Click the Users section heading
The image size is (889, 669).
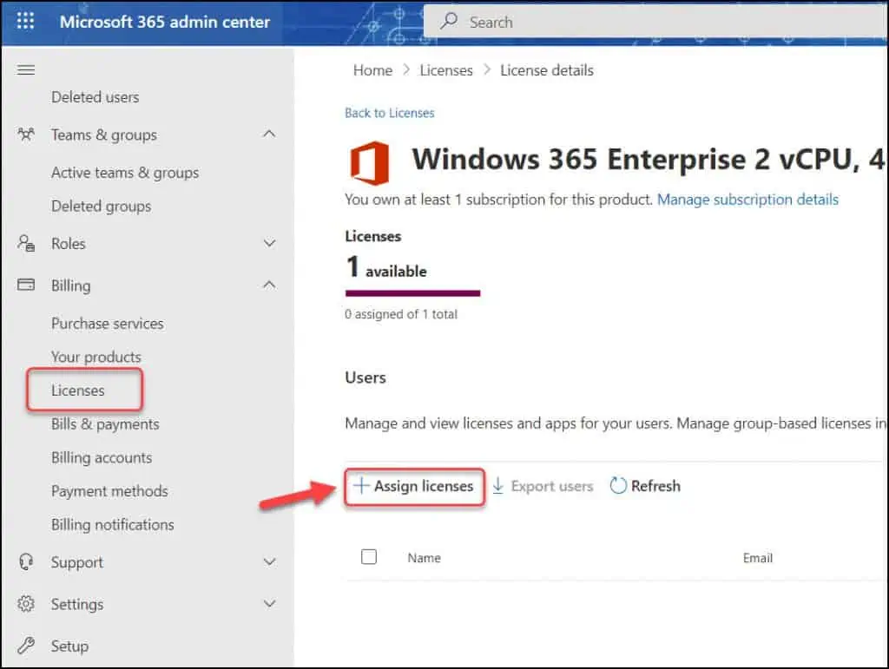(365, 377)
